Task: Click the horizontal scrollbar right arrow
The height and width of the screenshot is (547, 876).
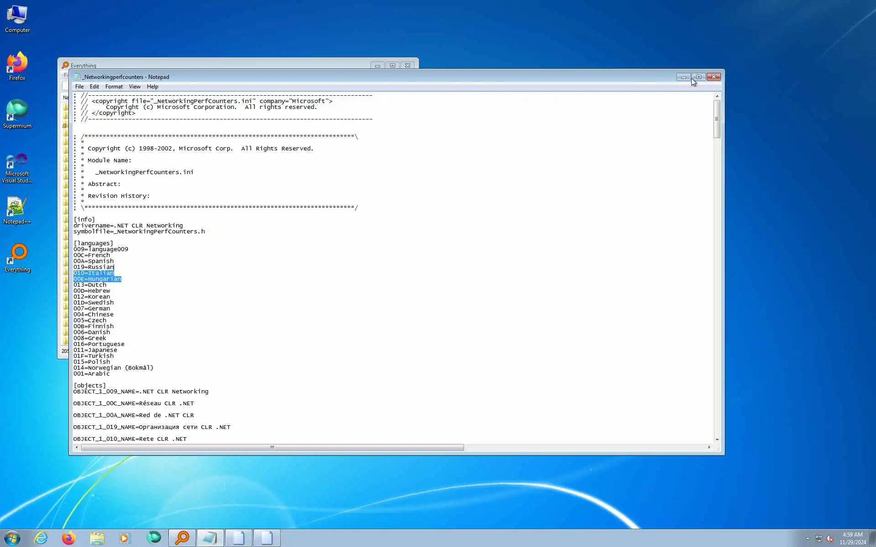Action: click(709, 447)
